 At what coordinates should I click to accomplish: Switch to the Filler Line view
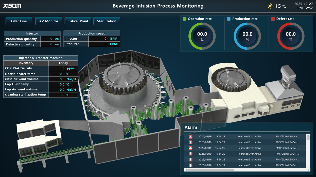19,21
